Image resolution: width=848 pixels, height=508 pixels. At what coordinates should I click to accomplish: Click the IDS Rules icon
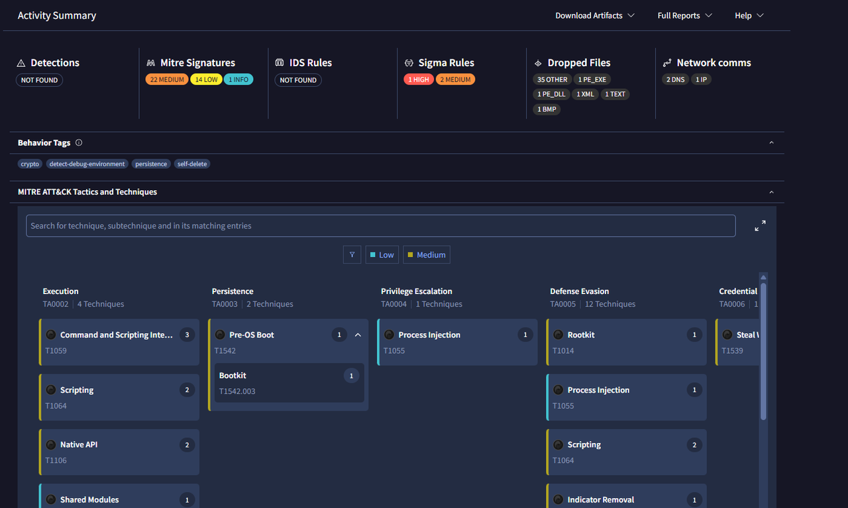click(280, 63)
